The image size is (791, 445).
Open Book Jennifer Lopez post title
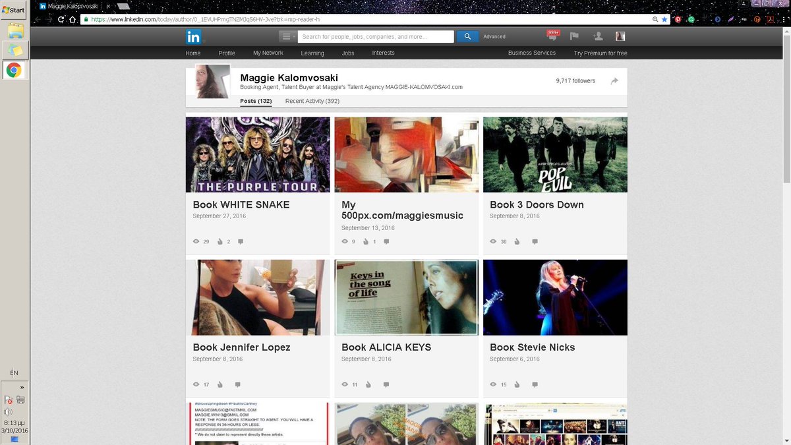[x=241, y=347]
